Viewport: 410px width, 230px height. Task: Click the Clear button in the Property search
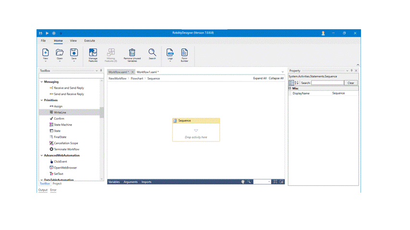coord(351,83)
